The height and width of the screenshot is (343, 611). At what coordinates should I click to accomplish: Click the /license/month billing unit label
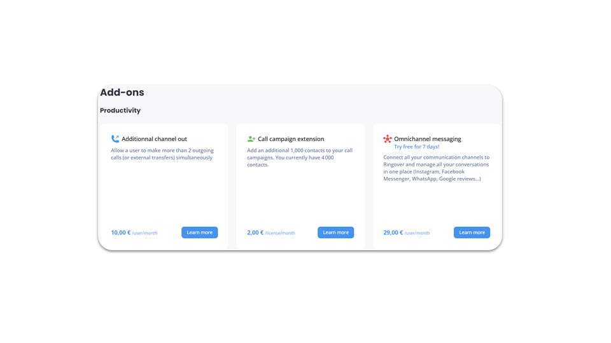[x=280, y=233]
